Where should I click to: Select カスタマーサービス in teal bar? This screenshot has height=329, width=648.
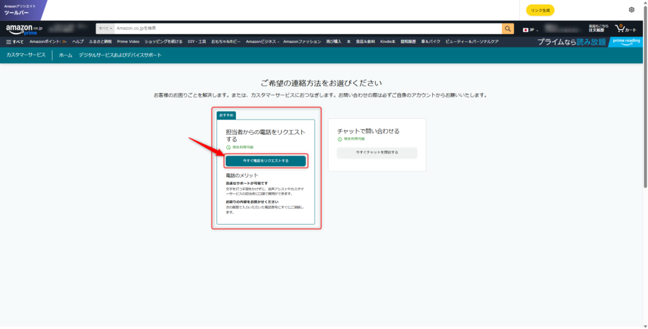tap(26, 55)
